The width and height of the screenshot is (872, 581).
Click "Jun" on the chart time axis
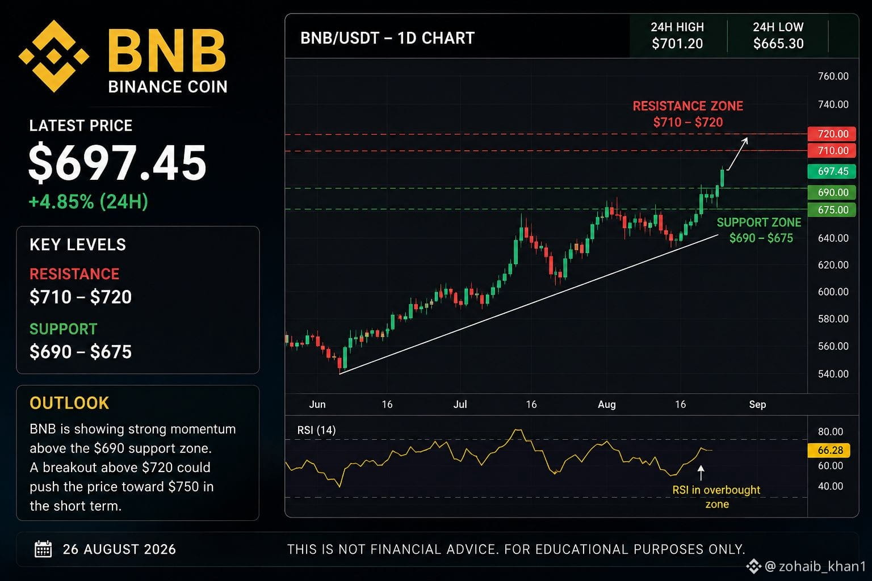[x=317, y=405]
